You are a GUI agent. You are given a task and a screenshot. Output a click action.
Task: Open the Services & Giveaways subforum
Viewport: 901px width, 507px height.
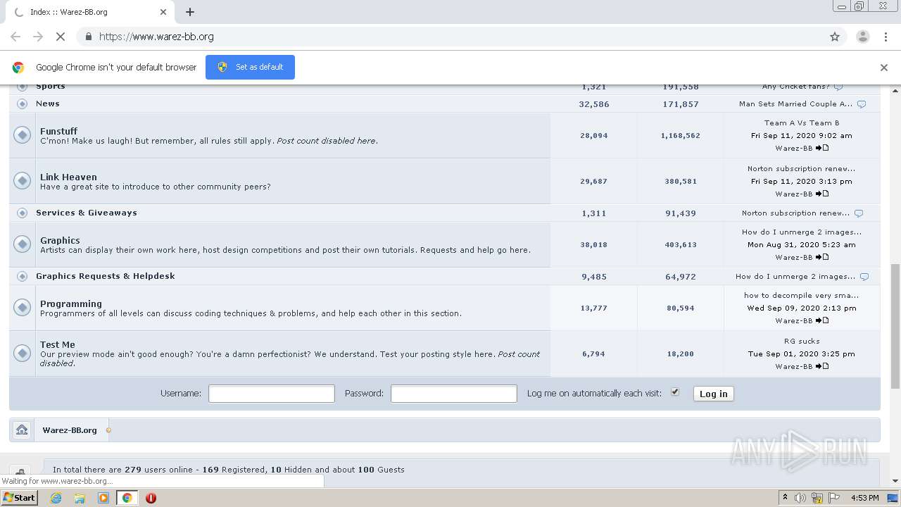[87, 213]
